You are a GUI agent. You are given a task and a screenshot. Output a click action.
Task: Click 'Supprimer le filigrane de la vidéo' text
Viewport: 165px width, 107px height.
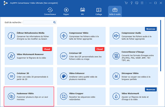[x=31, y=58]
